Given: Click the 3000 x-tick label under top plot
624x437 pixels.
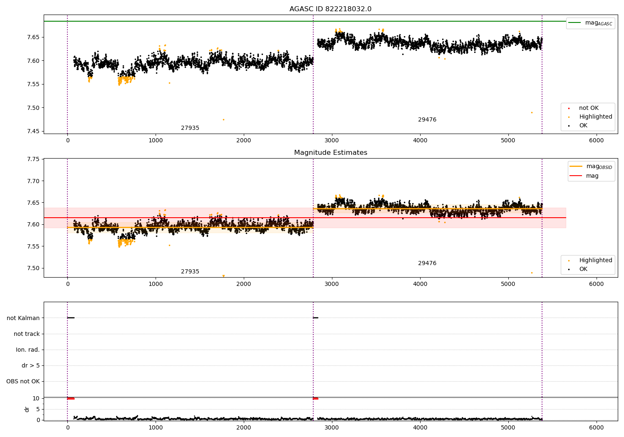Looking at the screenshot, I should 332,141.
